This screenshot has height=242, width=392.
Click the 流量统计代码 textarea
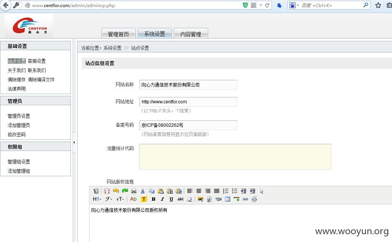click(235, 157)
